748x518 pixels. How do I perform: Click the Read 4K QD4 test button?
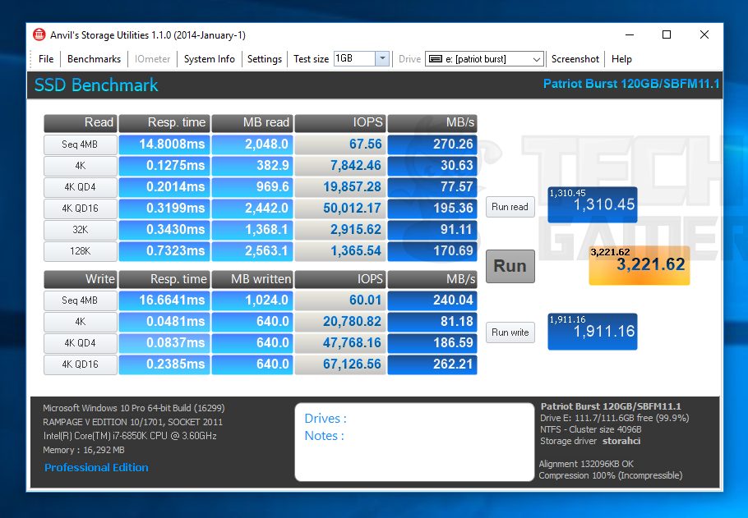[81, 187]
